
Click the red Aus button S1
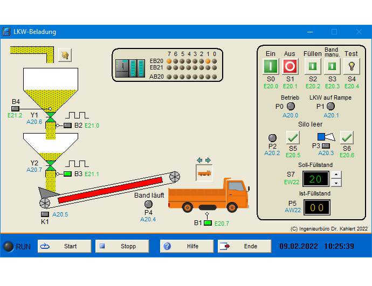[x=290, y=66]
